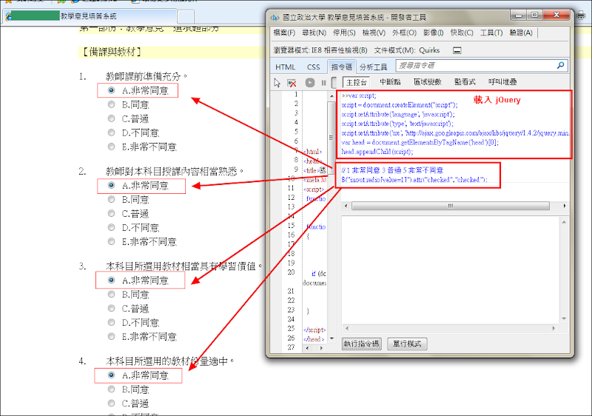The width and height of the screenshot is (592, 416).
Task: Click the IE icon on the browser tab
Action: (x=8, y=16)
